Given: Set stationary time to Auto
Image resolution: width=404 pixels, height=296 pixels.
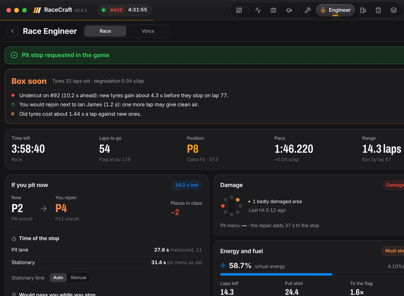Looking at the screenshot, I should pos(58,278).
